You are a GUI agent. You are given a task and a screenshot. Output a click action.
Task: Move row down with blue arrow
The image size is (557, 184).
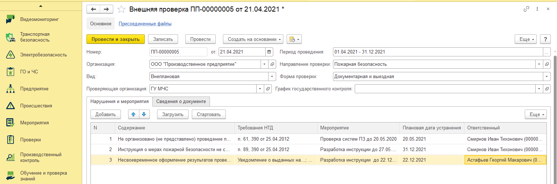(x=144, y=115)
